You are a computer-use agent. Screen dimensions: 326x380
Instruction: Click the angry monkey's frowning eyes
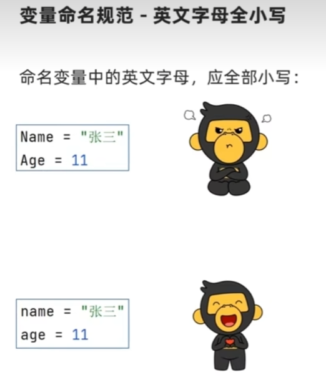229,130
